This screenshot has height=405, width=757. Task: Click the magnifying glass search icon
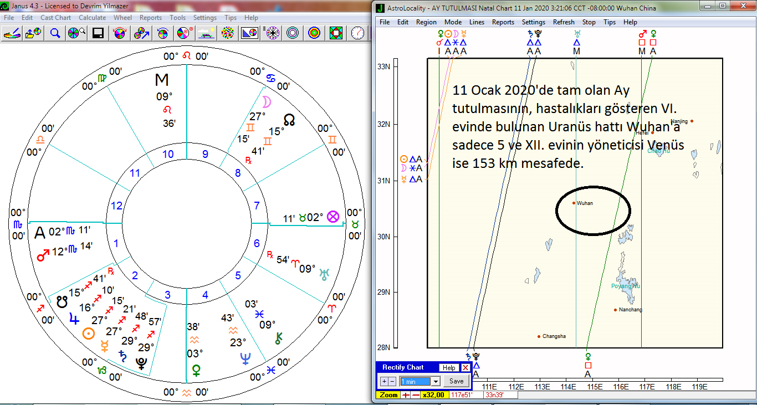point(55,33)
